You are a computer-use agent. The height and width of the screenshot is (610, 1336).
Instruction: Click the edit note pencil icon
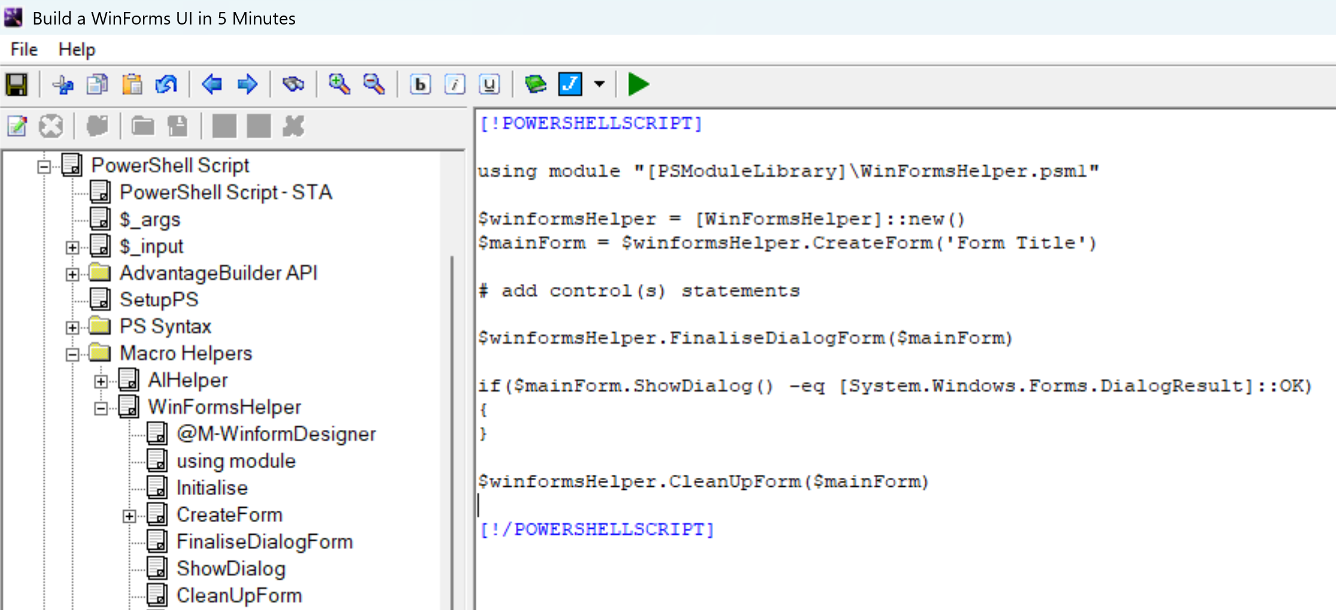click(17, 126)
